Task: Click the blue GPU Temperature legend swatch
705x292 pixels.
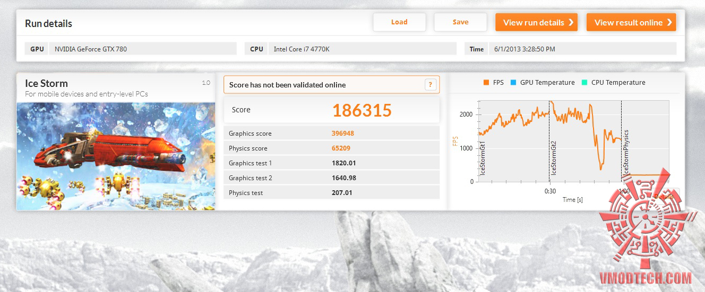Action: (x=513, y=83)
